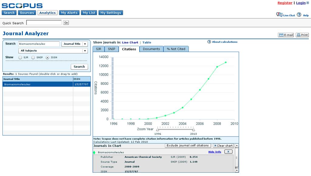
Task: Switch to the Documents tab
Action: tap(151, 49)
